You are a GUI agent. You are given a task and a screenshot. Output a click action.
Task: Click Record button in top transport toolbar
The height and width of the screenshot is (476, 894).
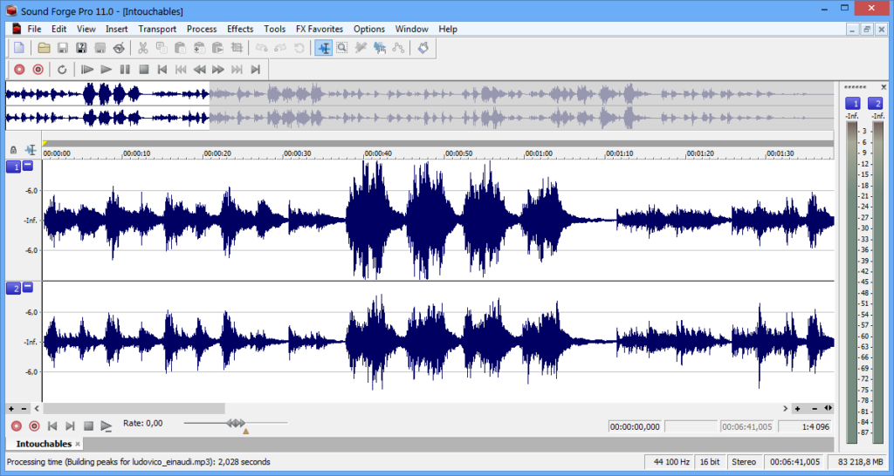[x=19, y=70]
